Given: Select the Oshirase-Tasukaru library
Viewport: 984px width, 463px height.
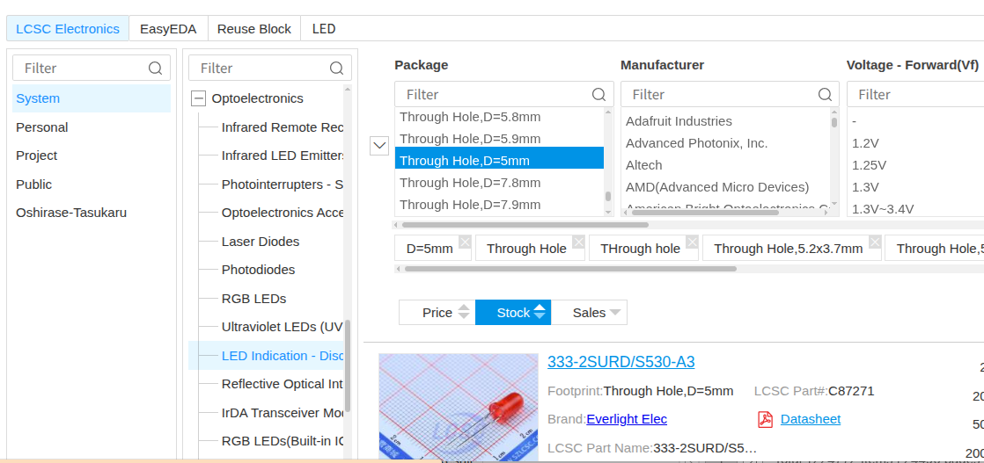Looking at the screenshot, I should [92, 213].
